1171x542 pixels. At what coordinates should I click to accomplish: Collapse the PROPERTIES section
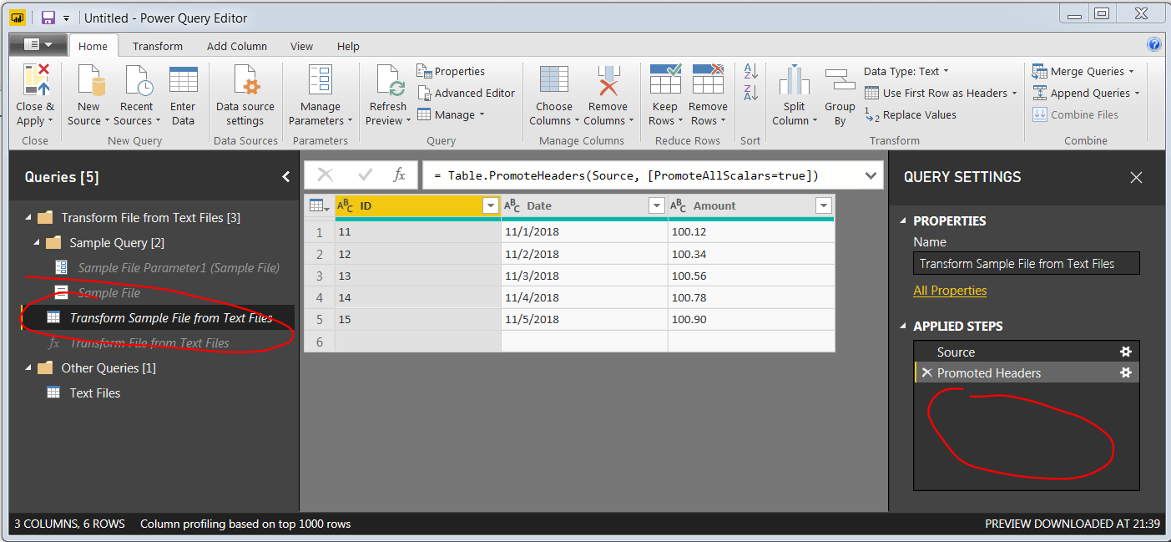pos(903,221)
